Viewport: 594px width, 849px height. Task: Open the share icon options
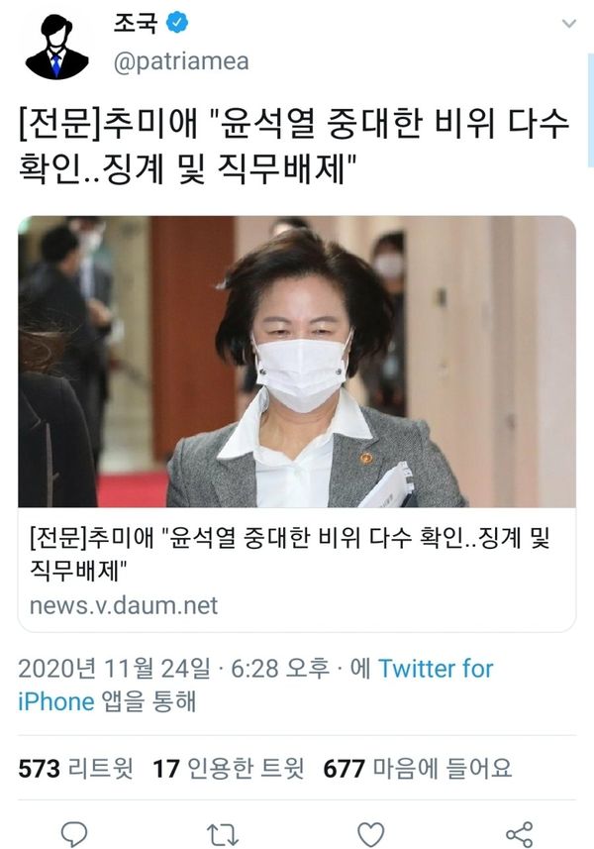tap(520, 834)
